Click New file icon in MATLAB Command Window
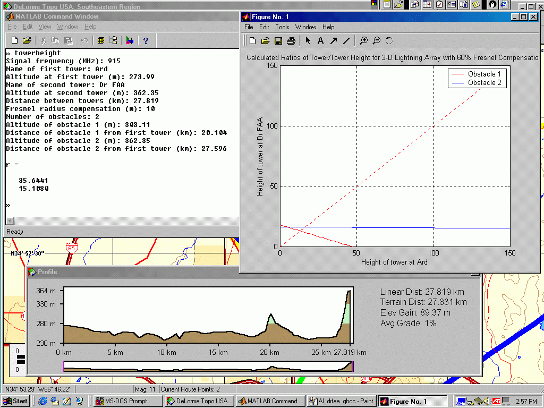The image size is (544, 408). tap(14, 40)
